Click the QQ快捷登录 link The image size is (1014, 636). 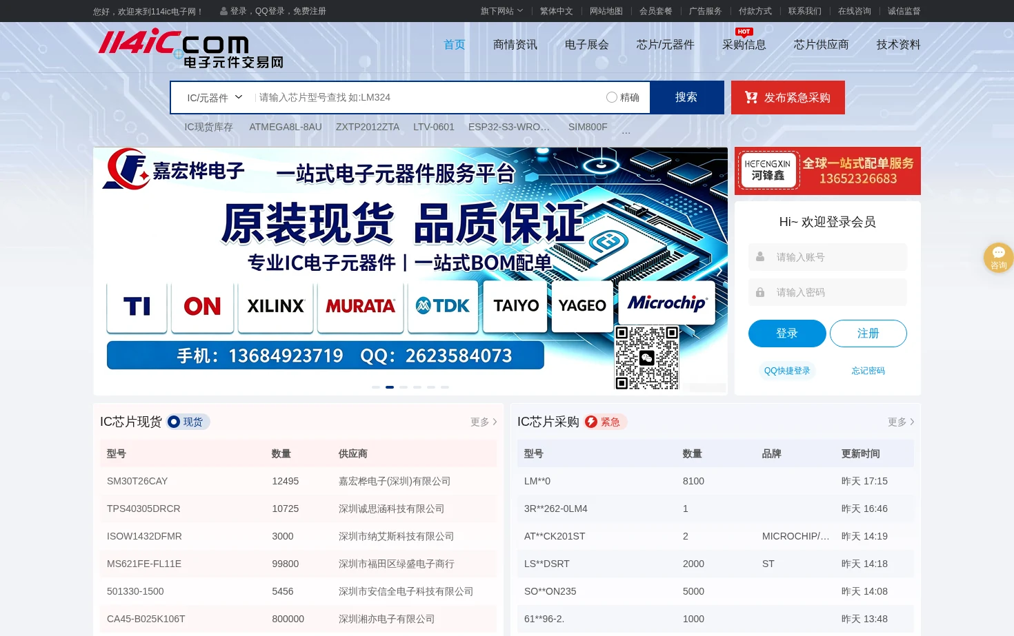pos(787,371)
